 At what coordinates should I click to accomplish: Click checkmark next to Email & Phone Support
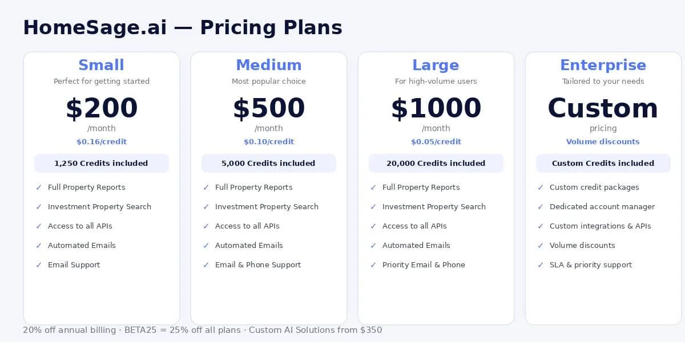coord(206,265)
